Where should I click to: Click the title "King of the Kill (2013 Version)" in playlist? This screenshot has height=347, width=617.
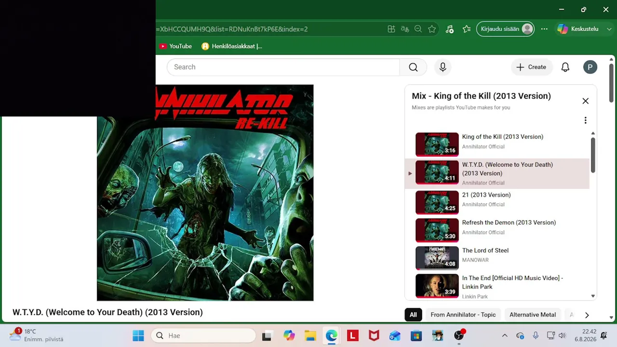503,137
